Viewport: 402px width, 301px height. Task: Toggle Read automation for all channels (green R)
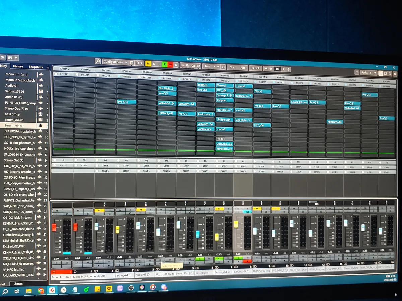[x=165, y=64]
